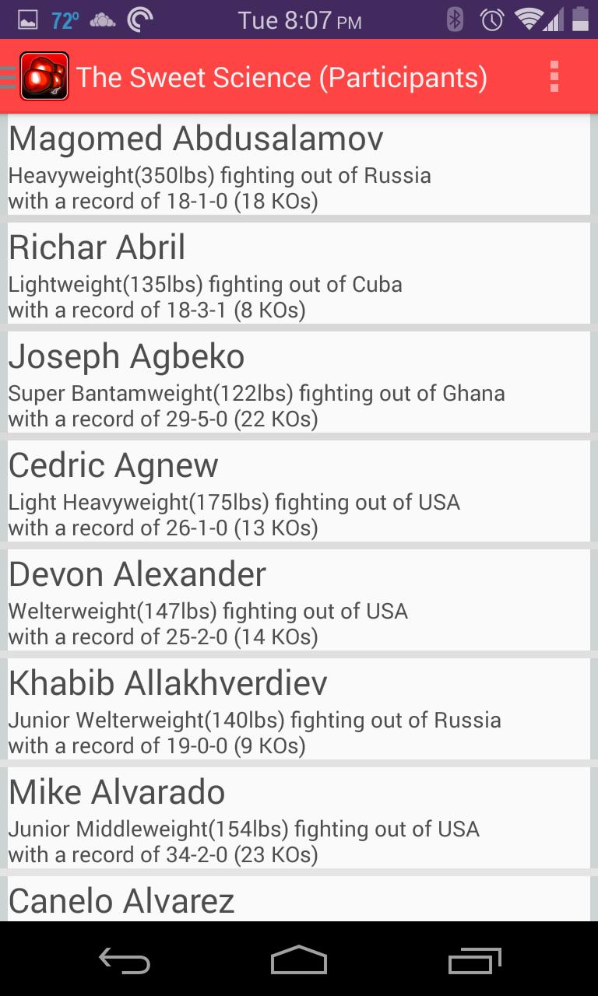Open Mike Alvarado's participant entry
Screen dimensions: 598x996
pyautogui.click(x=299, y=819)
